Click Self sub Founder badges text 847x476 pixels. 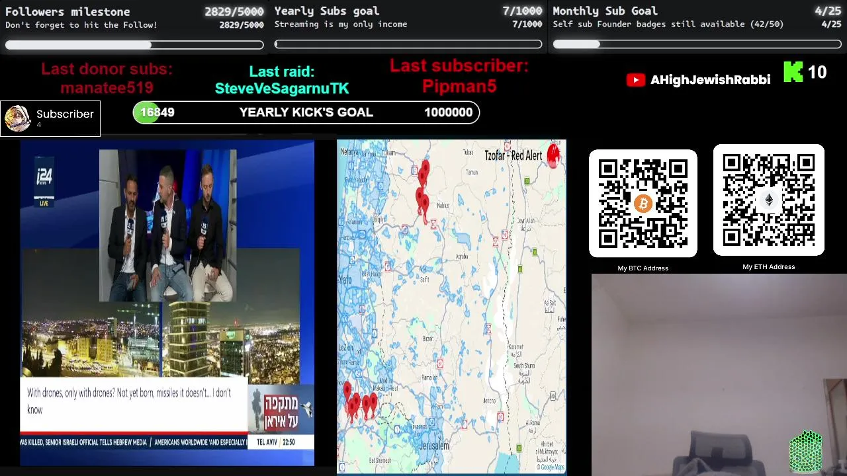[668, 24]
